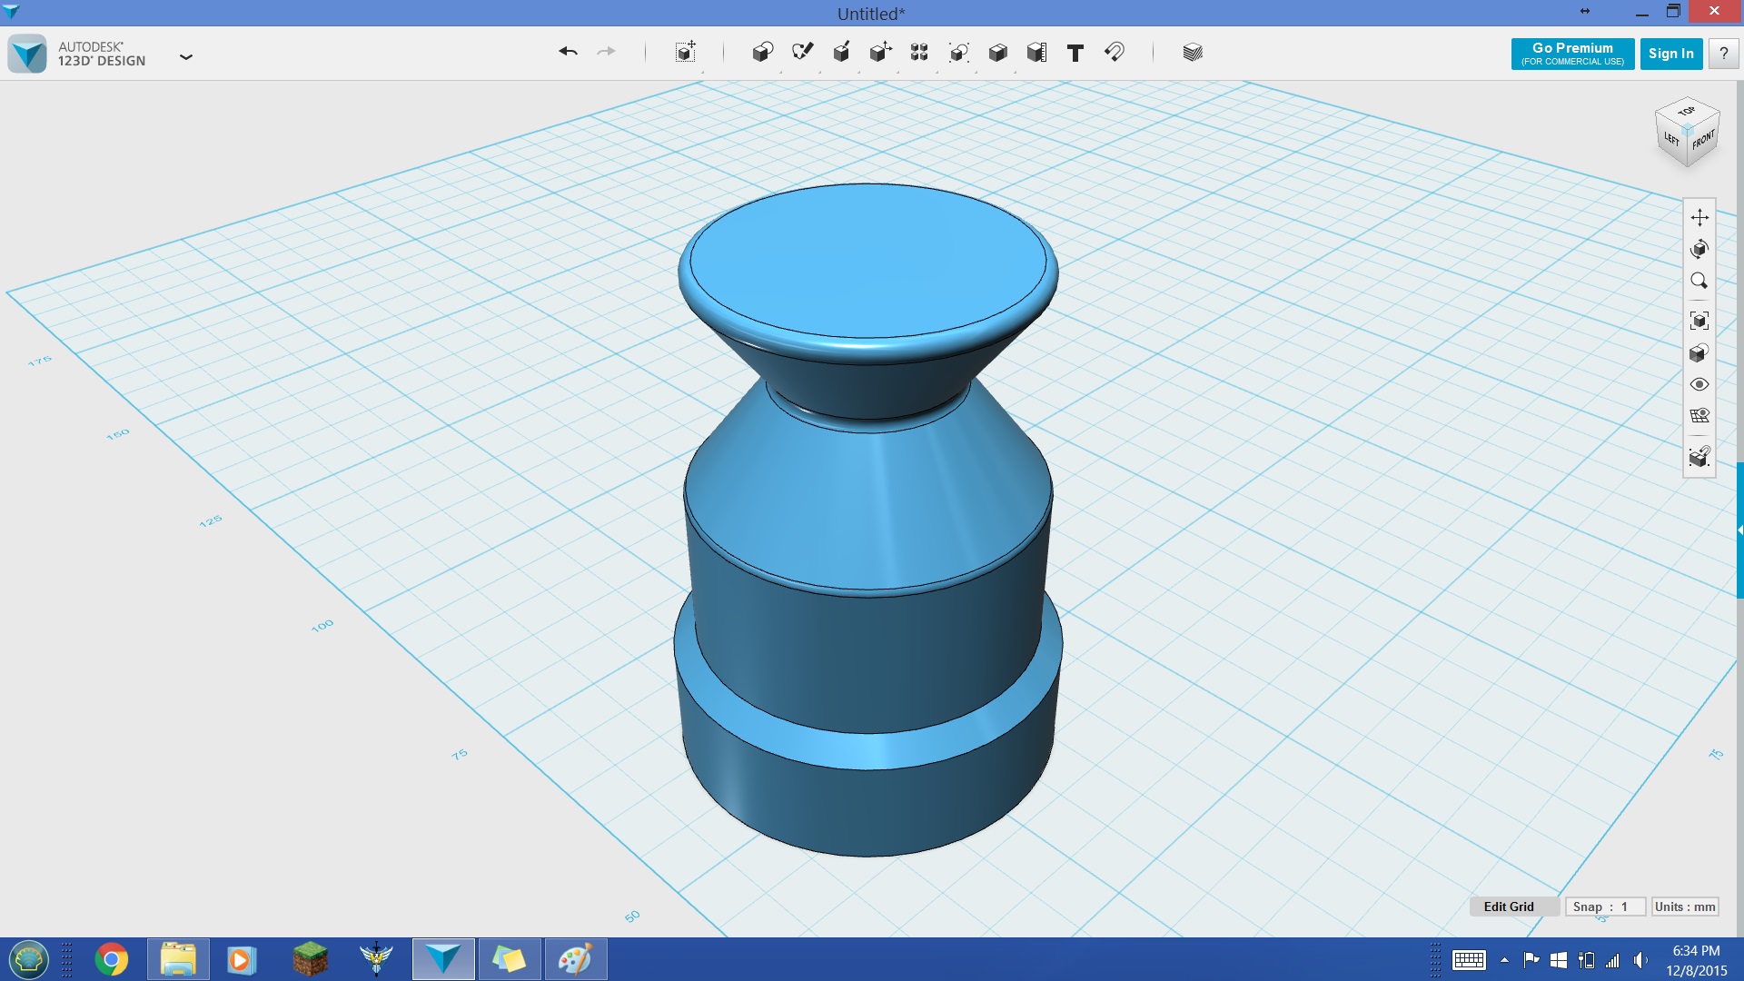Click the title bar double-arrow icon
Image resolution: width=1744 pixels, height=981 pixels.
click(x=1585, y=12)
